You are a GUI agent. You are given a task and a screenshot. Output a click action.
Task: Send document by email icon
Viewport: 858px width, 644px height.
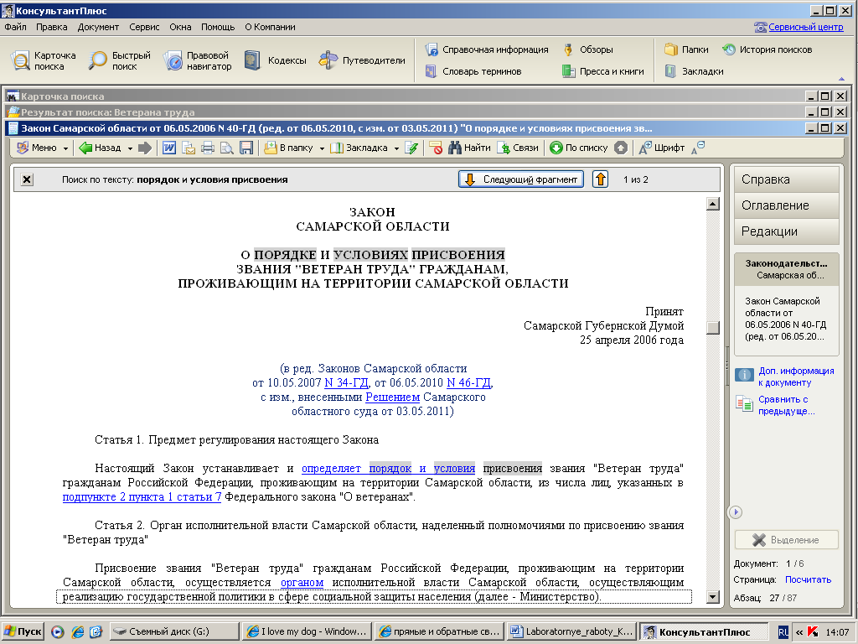click(189, 148)
